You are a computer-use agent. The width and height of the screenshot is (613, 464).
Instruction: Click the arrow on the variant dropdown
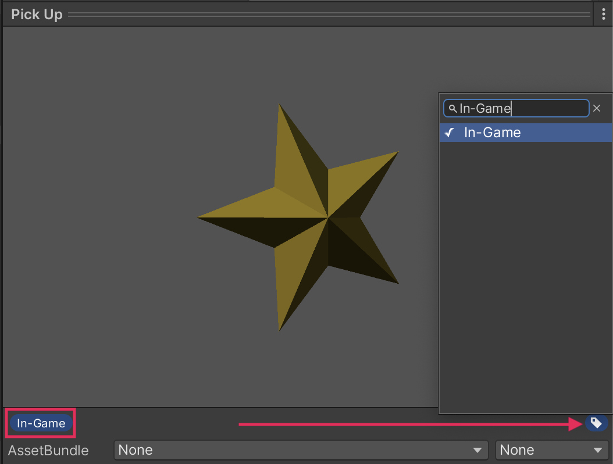pyautogui.click(x=597, y=450)
